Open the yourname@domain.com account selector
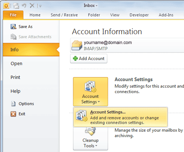 point(127,45)
